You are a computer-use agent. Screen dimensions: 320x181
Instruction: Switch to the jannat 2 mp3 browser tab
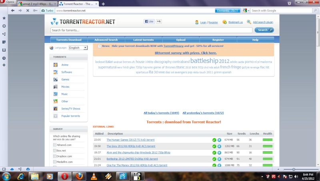(x=37, y=4)
